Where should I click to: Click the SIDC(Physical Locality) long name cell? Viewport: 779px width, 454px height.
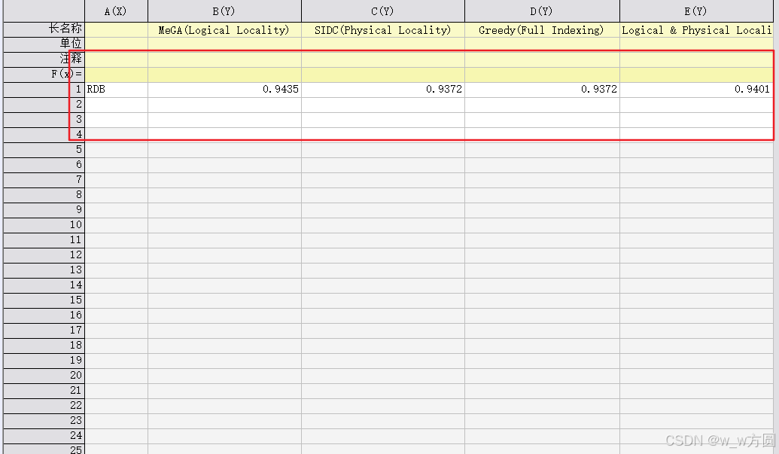382,30
